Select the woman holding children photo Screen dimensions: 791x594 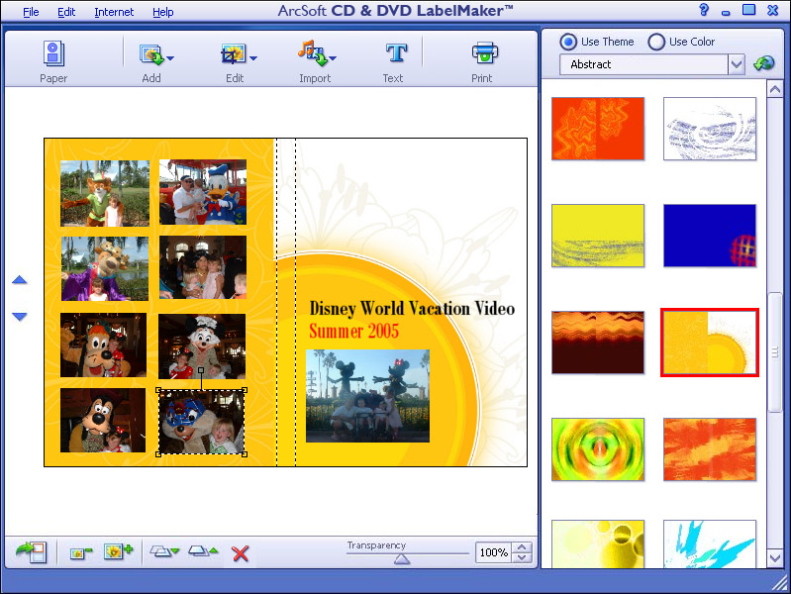point(203,267)
